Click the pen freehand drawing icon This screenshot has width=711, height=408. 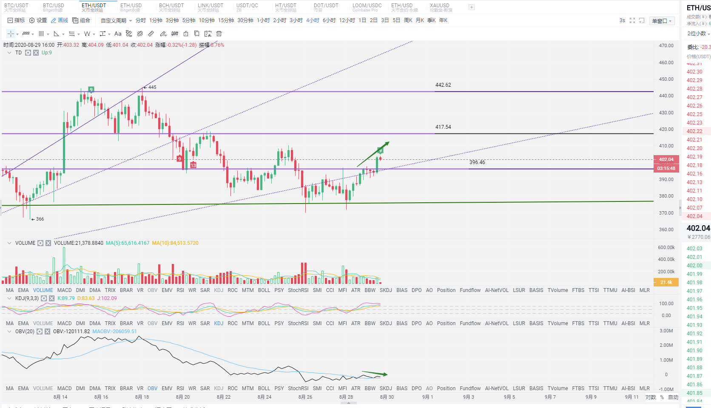[x=163, y=34]
